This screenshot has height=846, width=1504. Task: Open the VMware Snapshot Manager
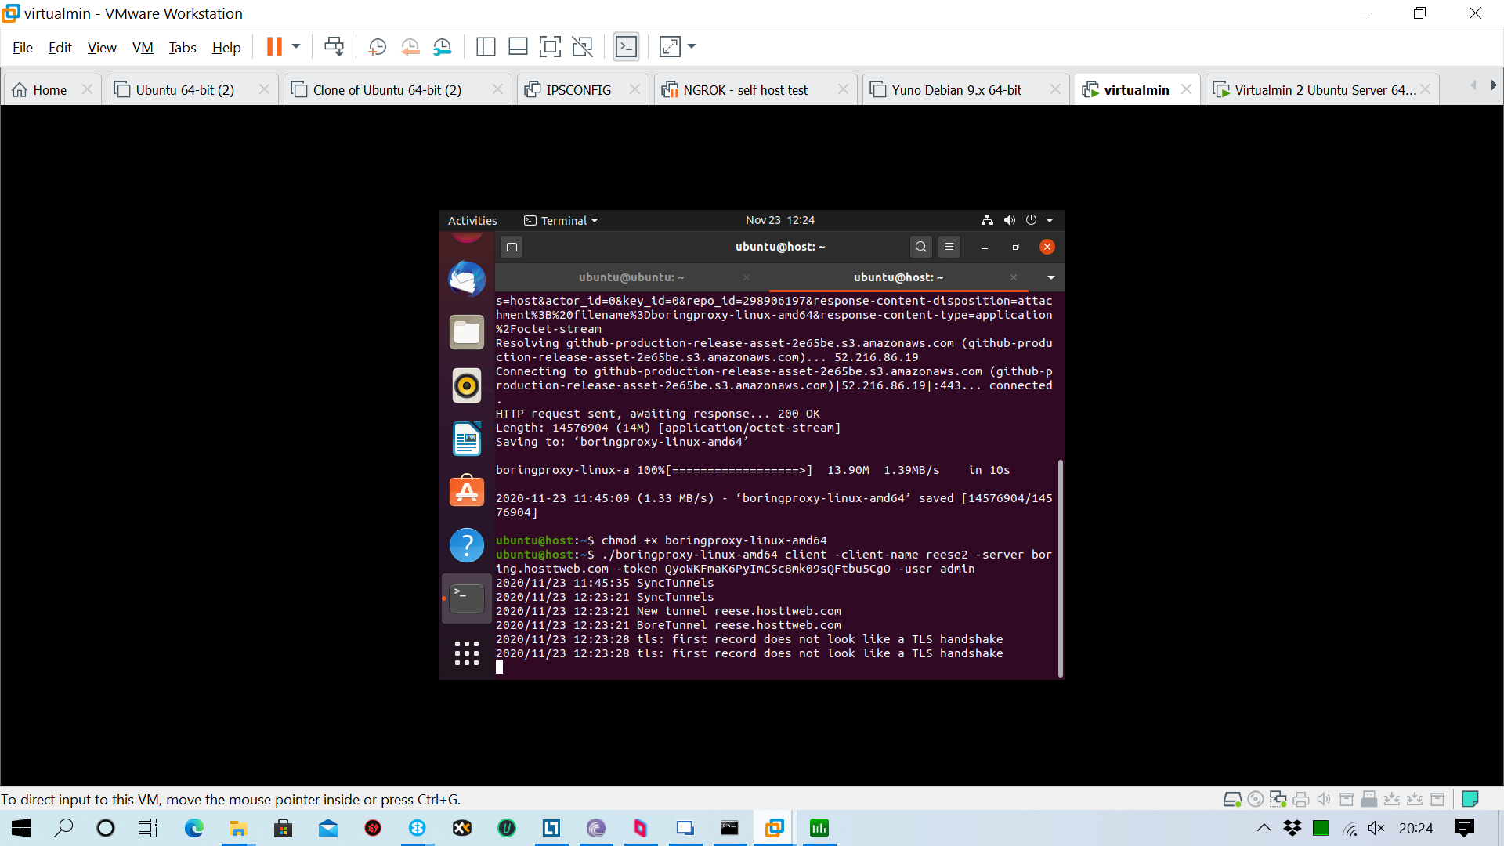point(442,47)
